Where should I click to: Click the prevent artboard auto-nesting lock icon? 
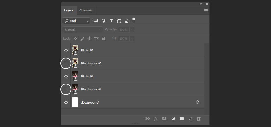coord(96,38)
